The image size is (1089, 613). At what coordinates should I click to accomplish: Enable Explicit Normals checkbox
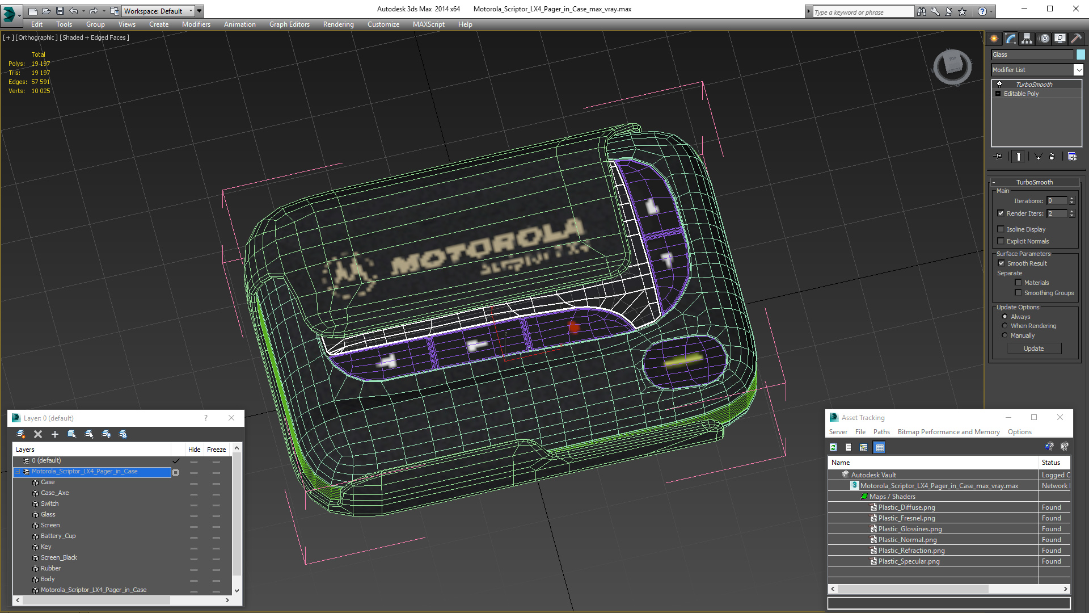point(1001,241)
